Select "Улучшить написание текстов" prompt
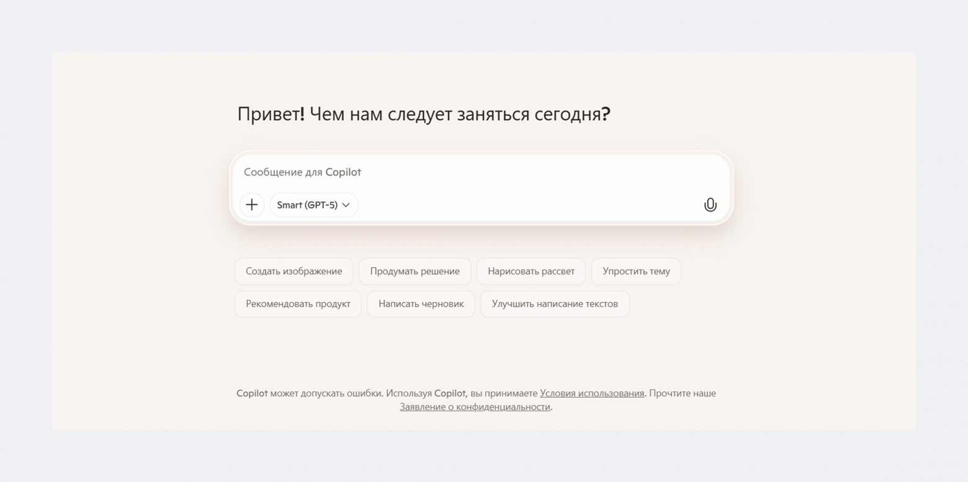This screenshot has height=482, width=968. 554,303
